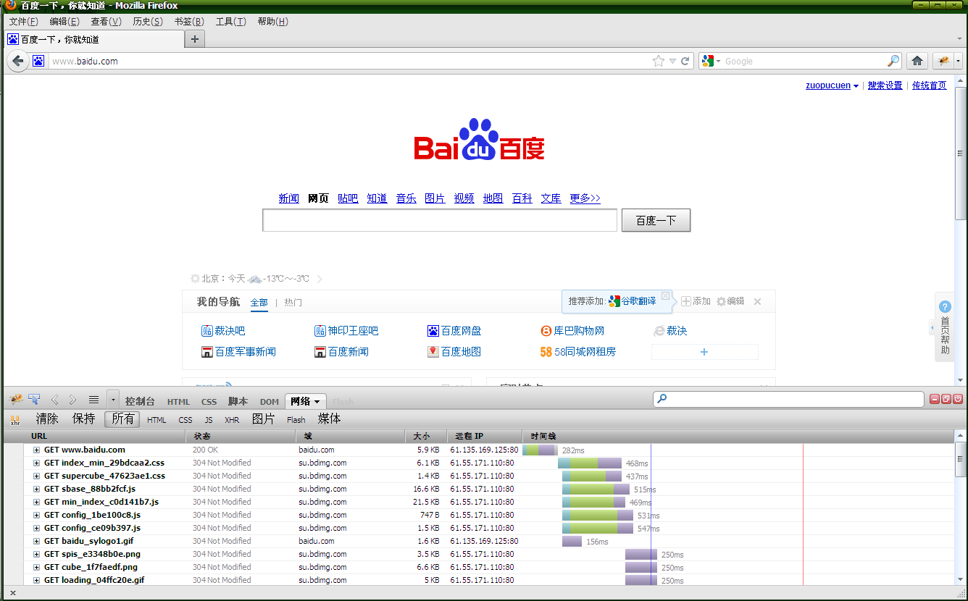Click the Firebug bug icon in the navigation toolbar
968x601 pixels.
point(943,61)
